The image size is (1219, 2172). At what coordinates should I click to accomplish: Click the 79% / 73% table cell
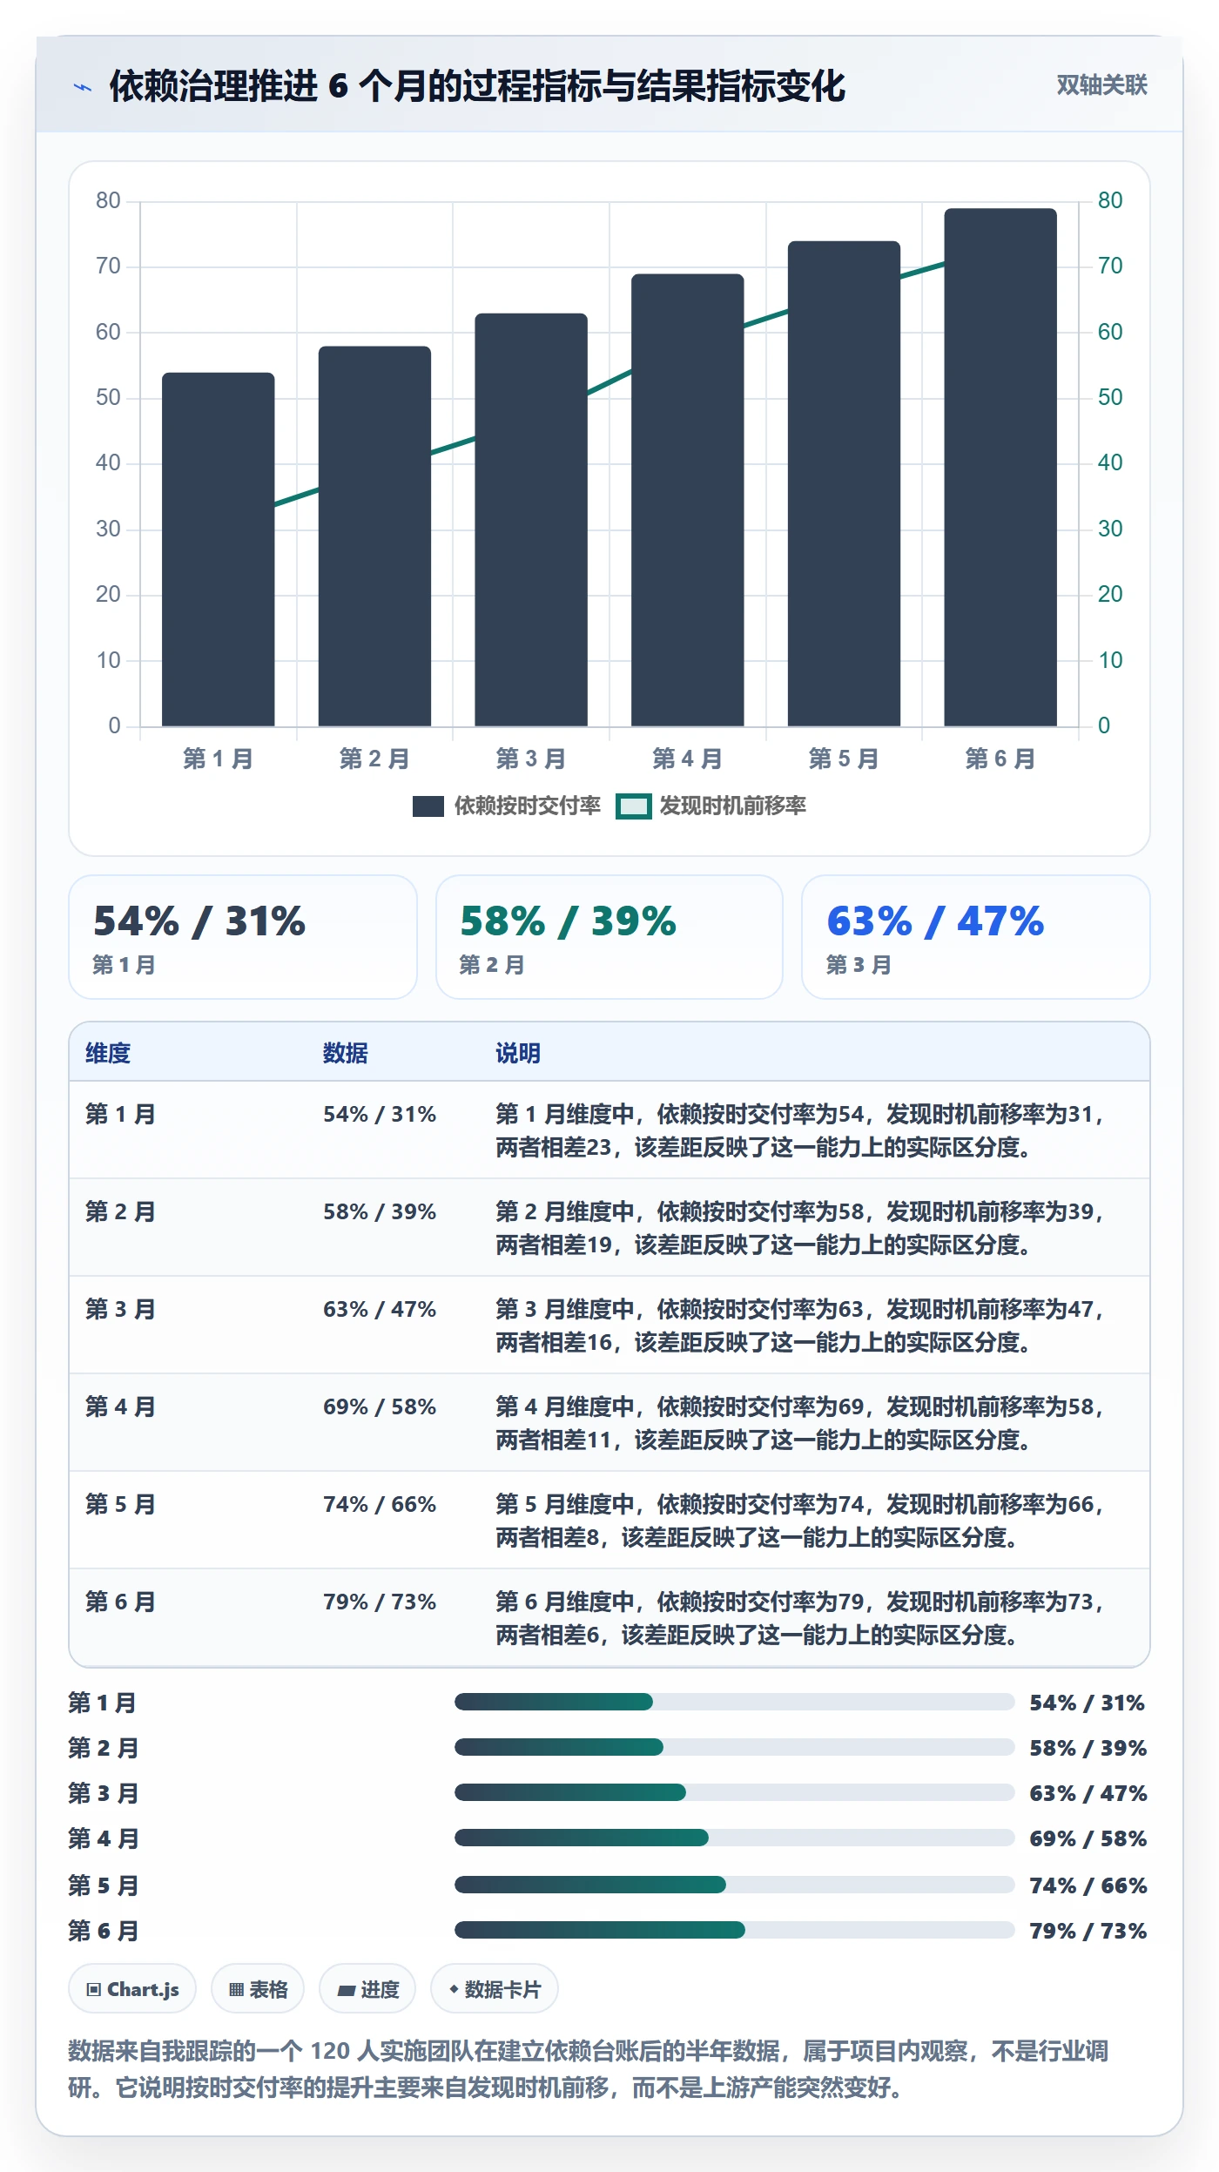tap(380, 1602)
